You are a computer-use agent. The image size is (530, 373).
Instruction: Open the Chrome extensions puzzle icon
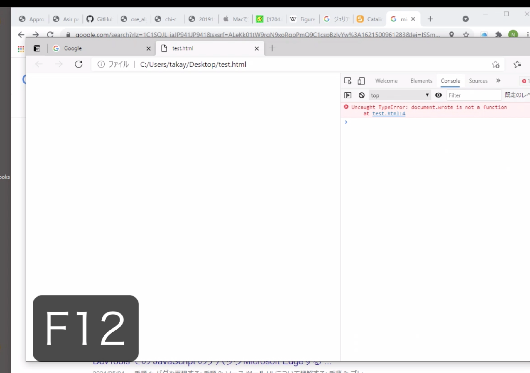[498, 35]
